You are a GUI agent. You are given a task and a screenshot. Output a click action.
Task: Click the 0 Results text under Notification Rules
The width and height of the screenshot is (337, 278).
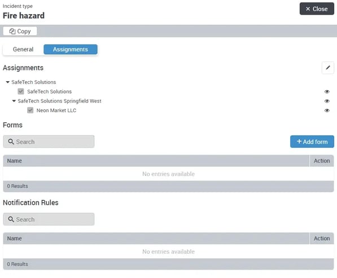pos(17,264)
